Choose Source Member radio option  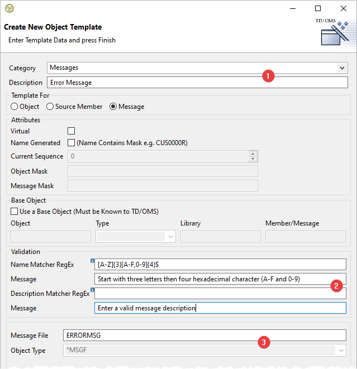tap(50, 107)
